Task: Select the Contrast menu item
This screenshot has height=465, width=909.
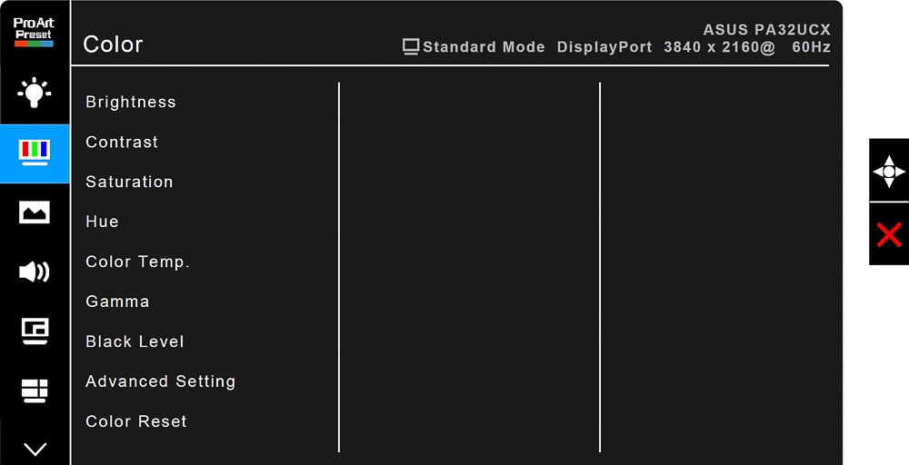Action: pyautogui.click(x=122, y=142)
